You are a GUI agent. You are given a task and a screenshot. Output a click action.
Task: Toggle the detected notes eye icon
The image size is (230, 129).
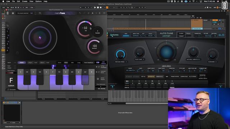point(97,72)
